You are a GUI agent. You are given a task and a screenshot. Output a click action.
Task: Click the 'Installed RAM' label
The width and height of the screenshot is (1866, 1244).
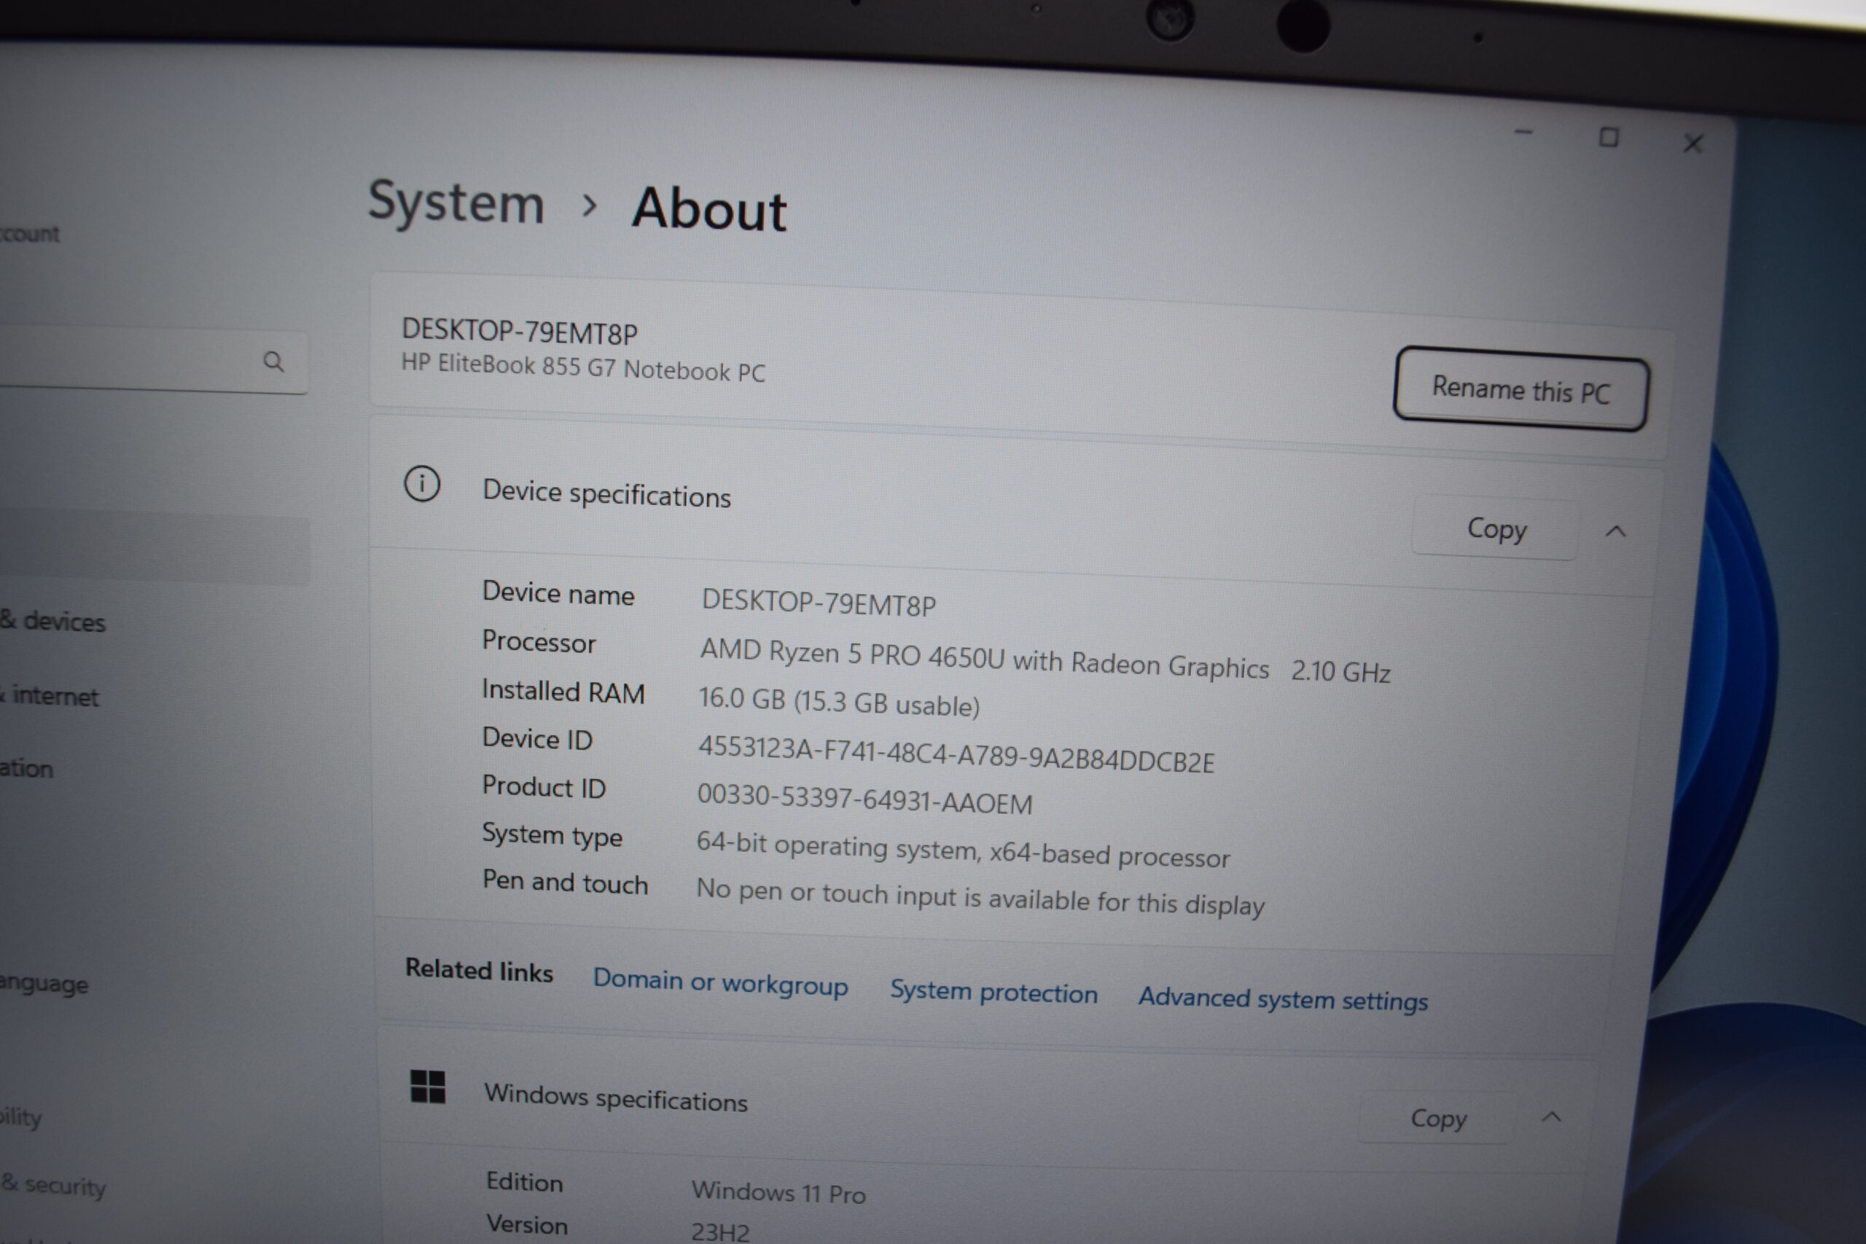point(563,692)
